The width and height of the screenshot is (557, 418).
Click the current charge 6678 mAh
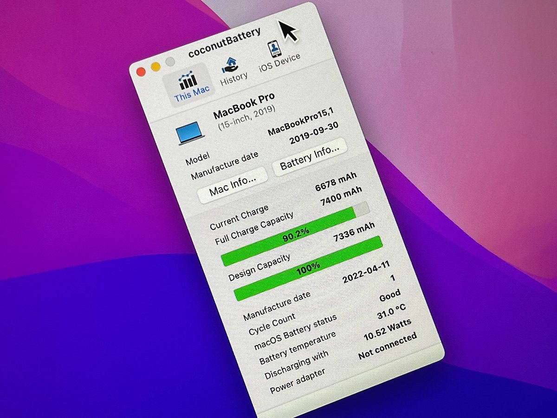point(337,181)
